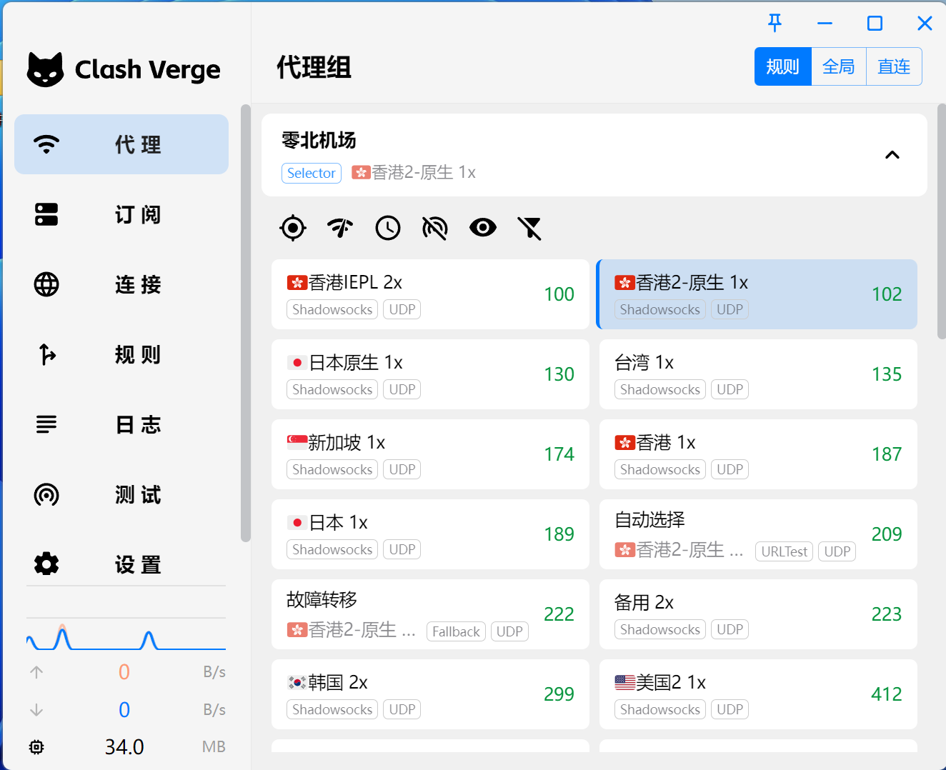Viewport: 946px width, 770px height.
Task: Select the 自动选择 URLTest node
Action: tap(758, 534)
